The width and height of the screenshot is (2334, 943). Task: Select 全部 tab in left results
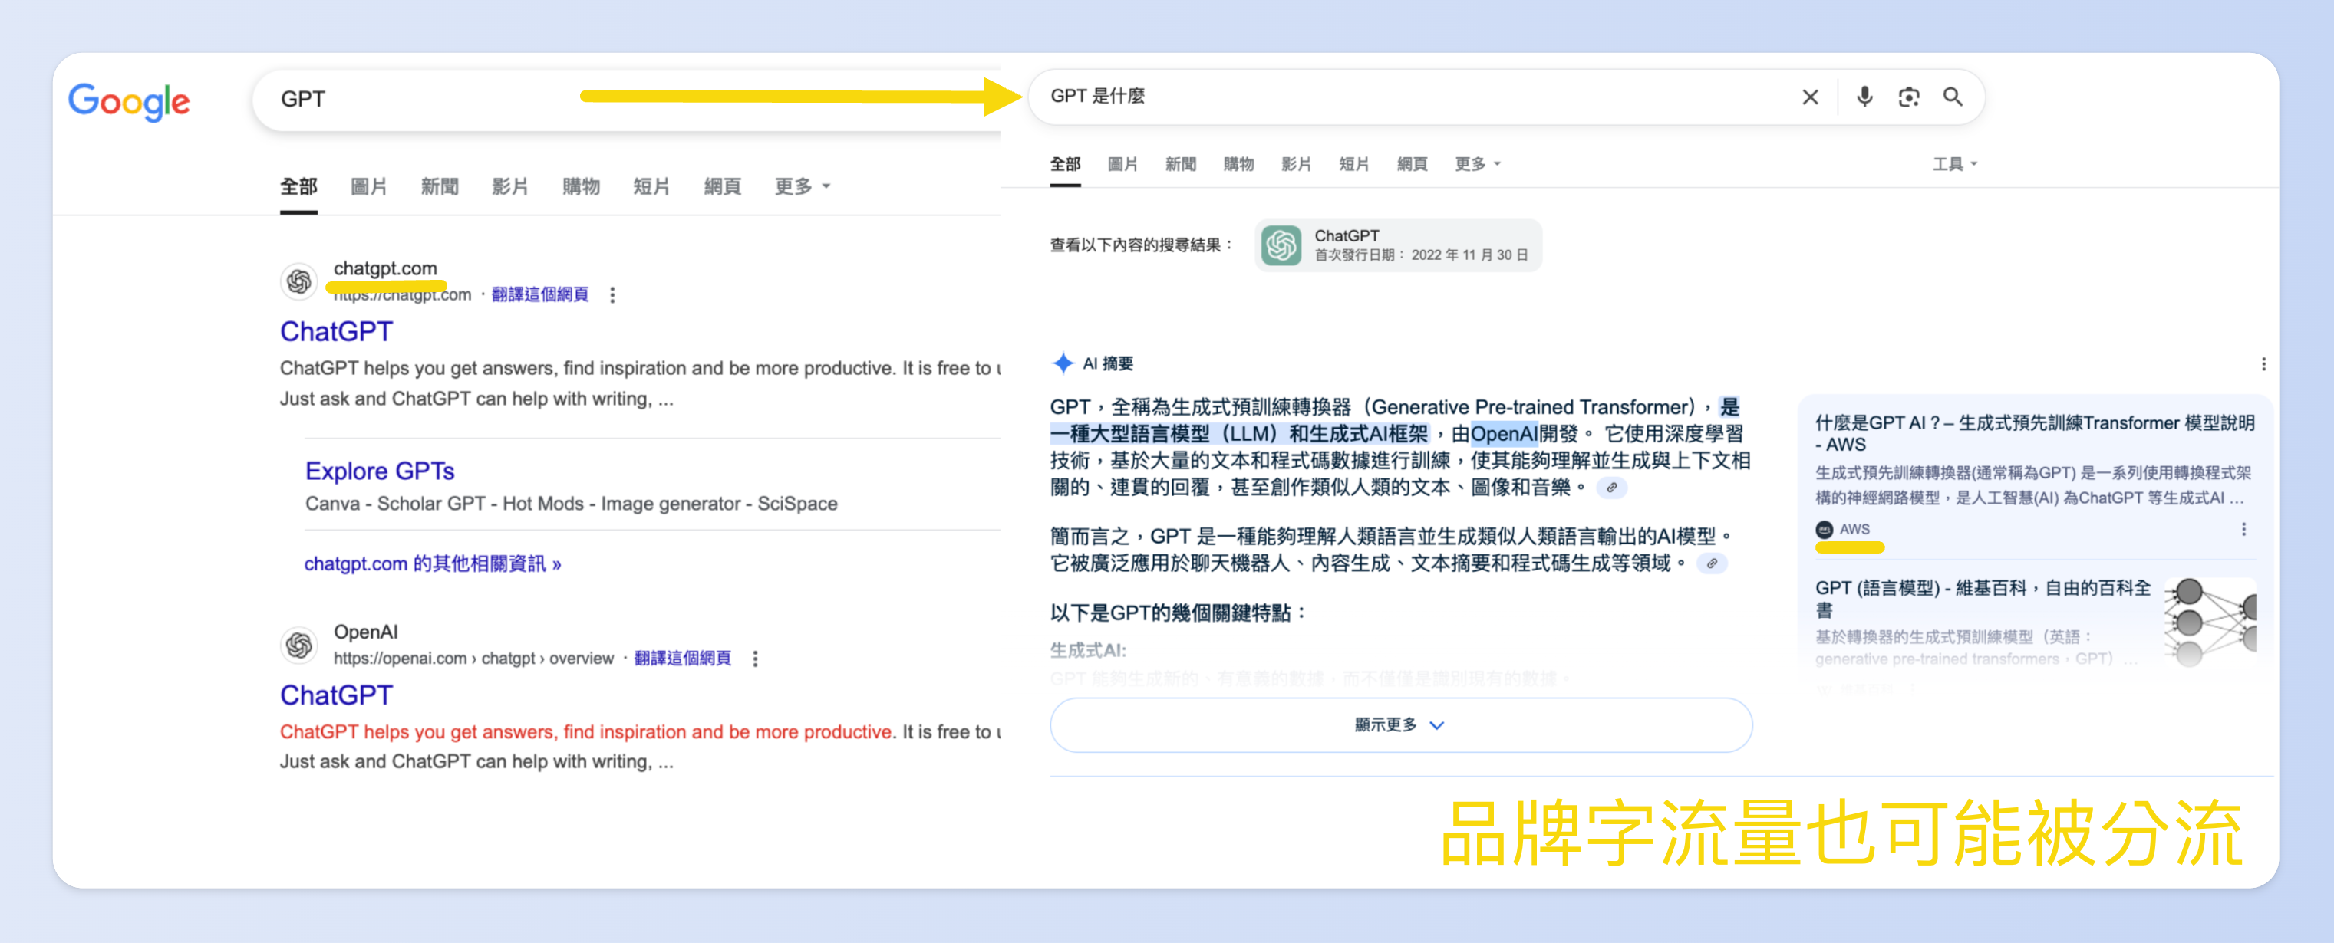click(x=298, y=187)
